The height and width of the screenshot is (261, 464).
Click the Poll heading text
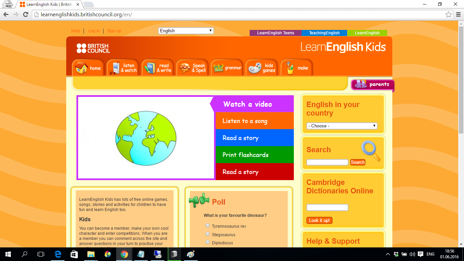(219, 202)
